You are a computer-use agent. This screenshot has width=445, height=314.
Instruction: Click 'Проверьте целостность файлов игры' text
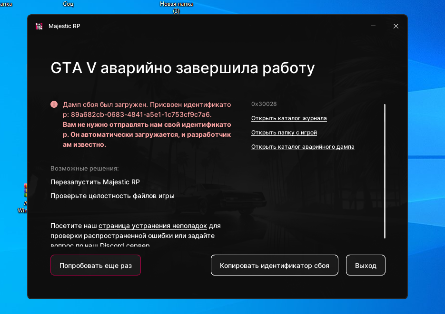pos(112,196)
